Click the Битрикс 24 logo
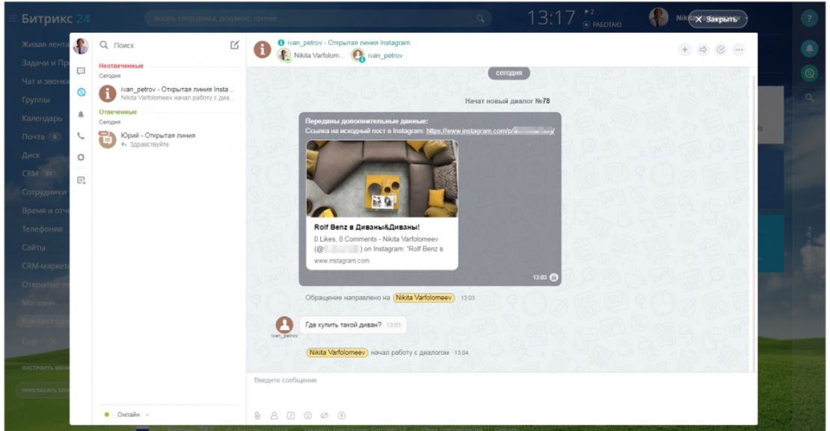 pyautogui.click(x=55, y=19)
